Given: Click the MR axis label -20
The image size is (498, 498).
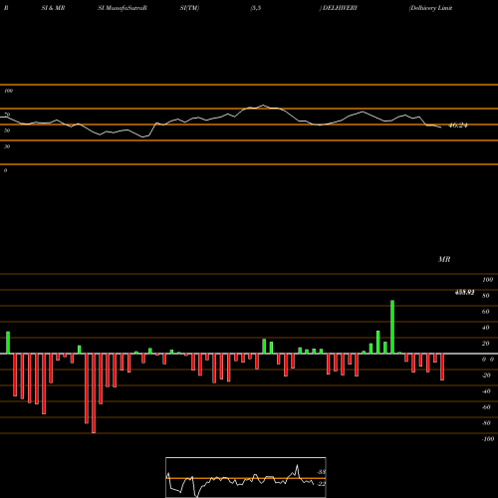Looking at the screenshot, I should (x=486, y=375).
